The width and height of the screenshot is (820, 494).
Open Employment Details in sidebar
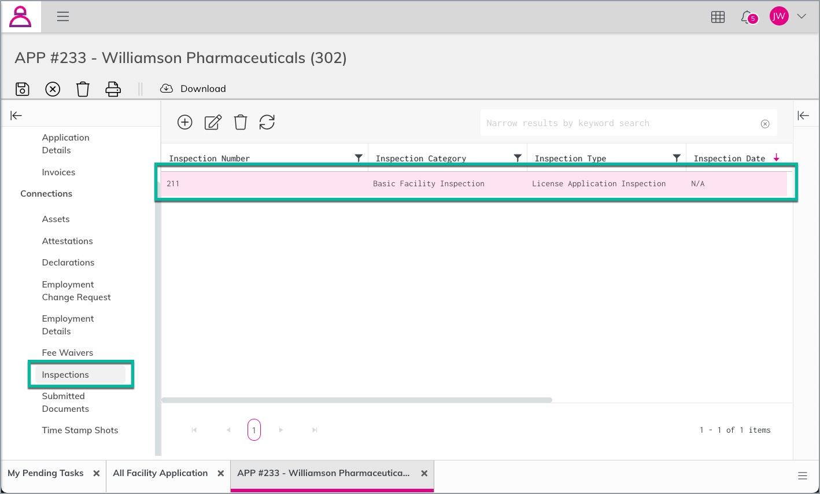[x=68, y=325]
